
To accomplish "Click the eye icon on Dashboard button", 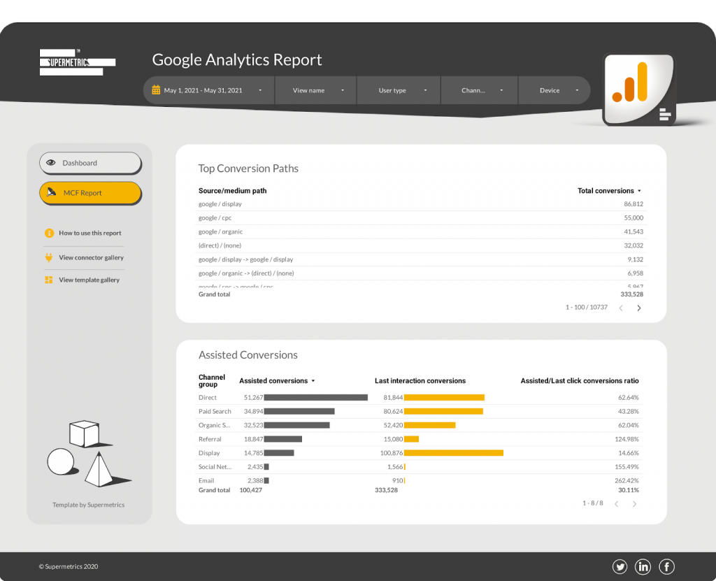I will pos(51,163).
